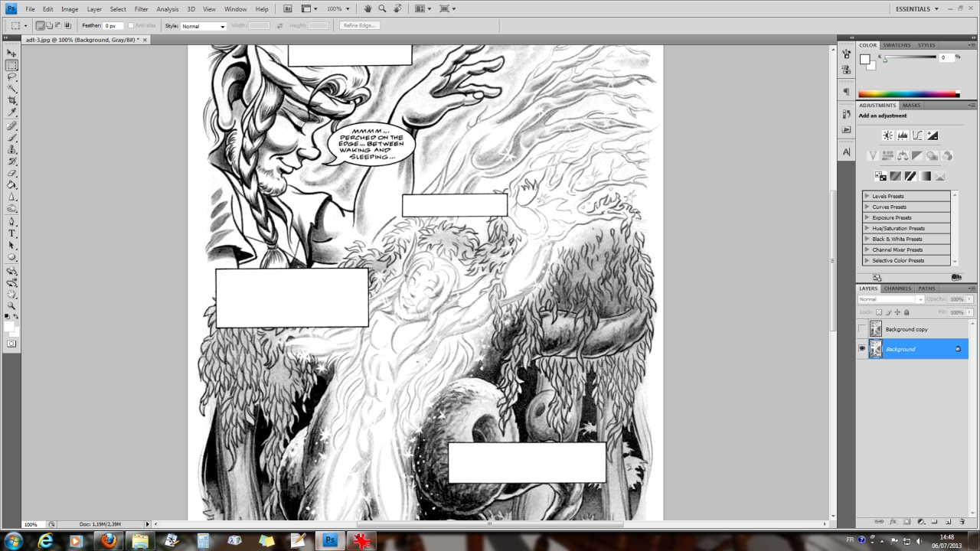Pick the Horizontal Type tool
This screenshot has height=551, width=980.
11,233
